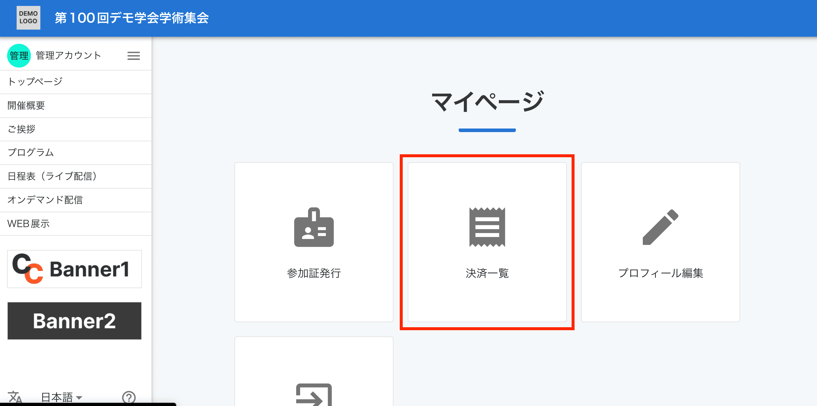Open 開催概要 in the sidebar menu
Screen dimensions: 817x406
click(76, 105)
